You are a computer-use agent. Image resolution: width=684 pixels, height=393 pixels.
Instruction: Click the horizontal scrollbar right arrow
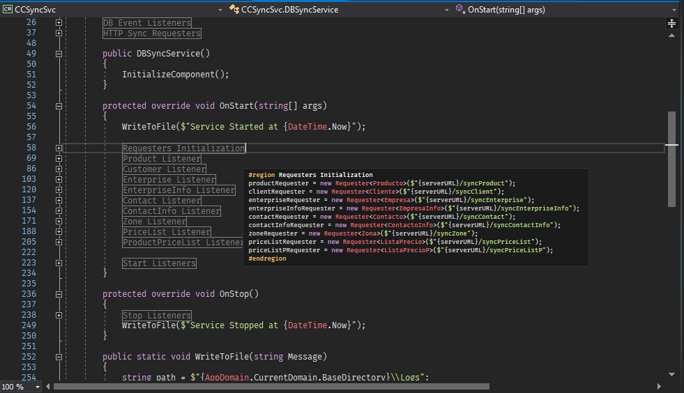659,387
